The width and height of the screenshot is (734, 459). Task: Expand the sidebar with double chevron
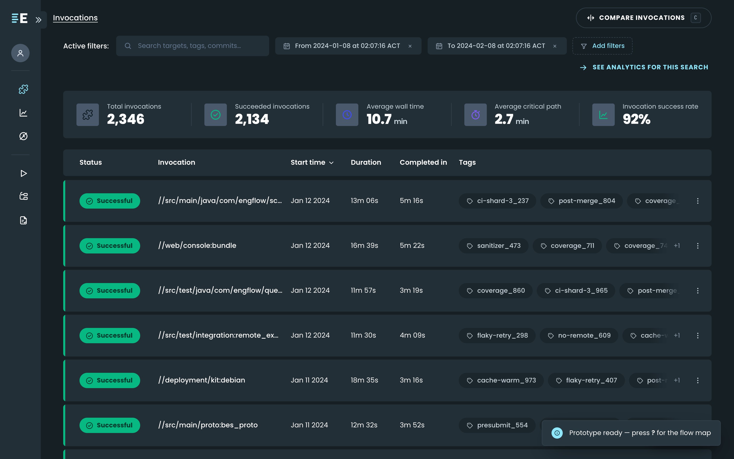(38, 20)
